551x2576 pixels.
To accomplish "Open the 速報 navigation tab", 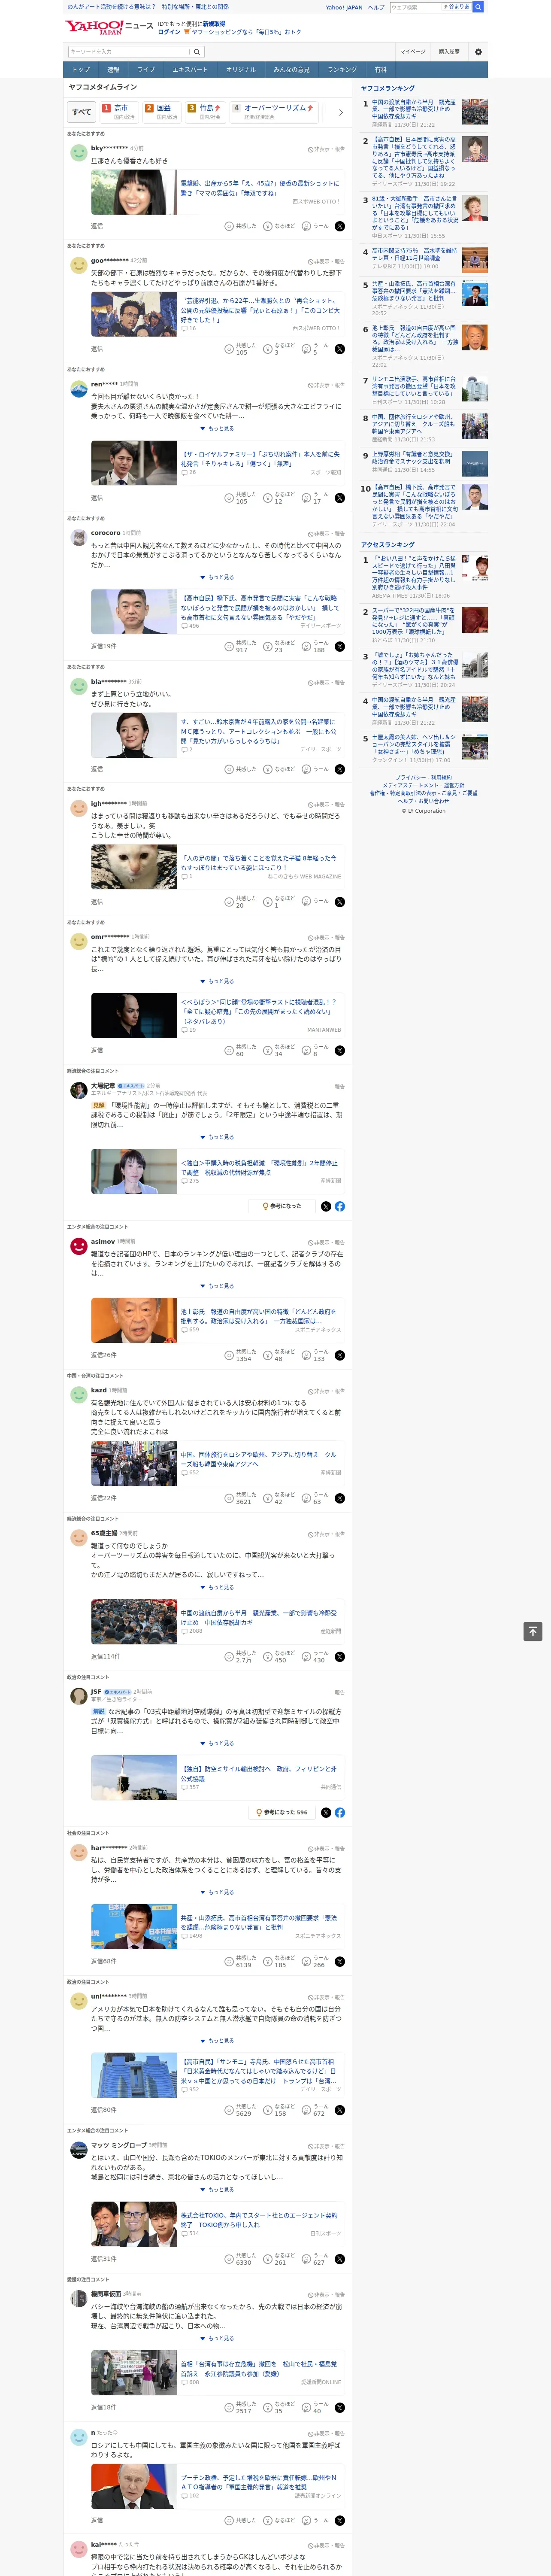I will (113, 70).
